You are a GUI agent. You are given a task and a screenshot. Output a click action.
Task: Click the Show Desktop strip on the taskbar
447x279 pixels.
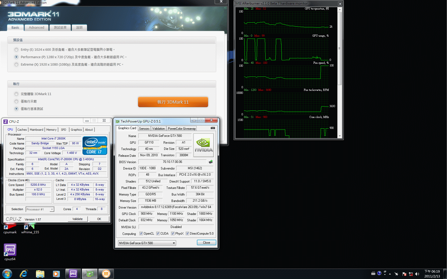tap(445, 274)
